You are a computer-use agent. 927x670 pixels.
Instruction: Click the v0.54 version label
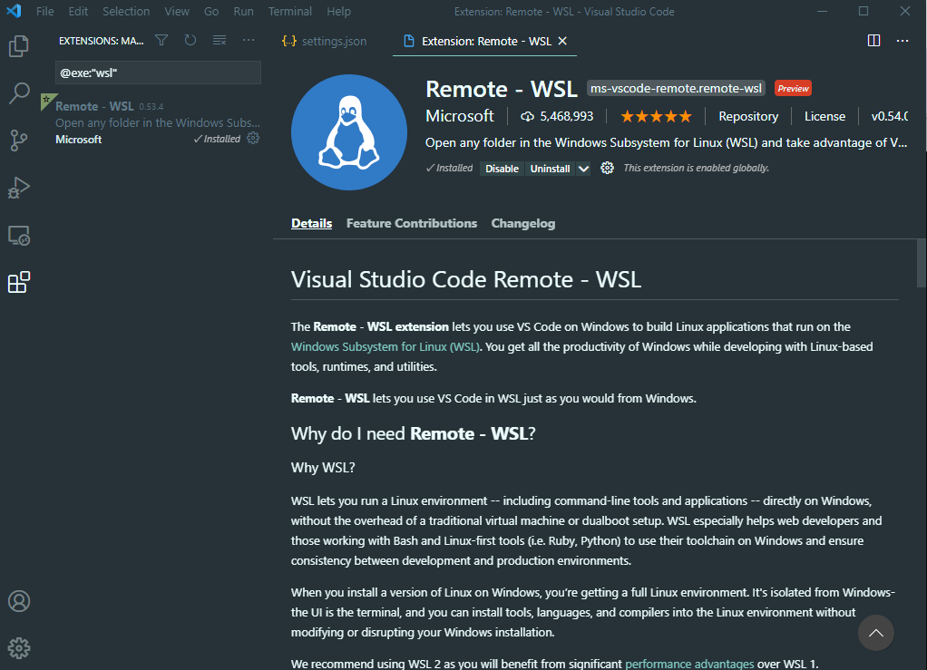point(889,116)
